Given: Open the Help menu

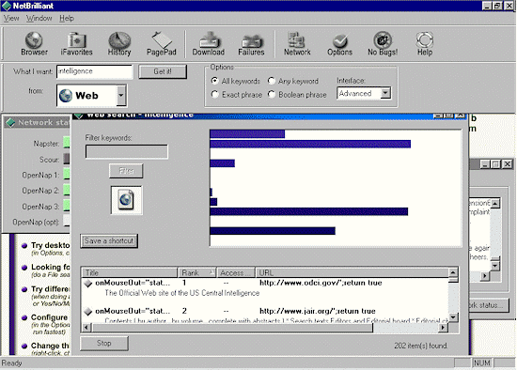Looking at the screenshot, I should [67, 19].
